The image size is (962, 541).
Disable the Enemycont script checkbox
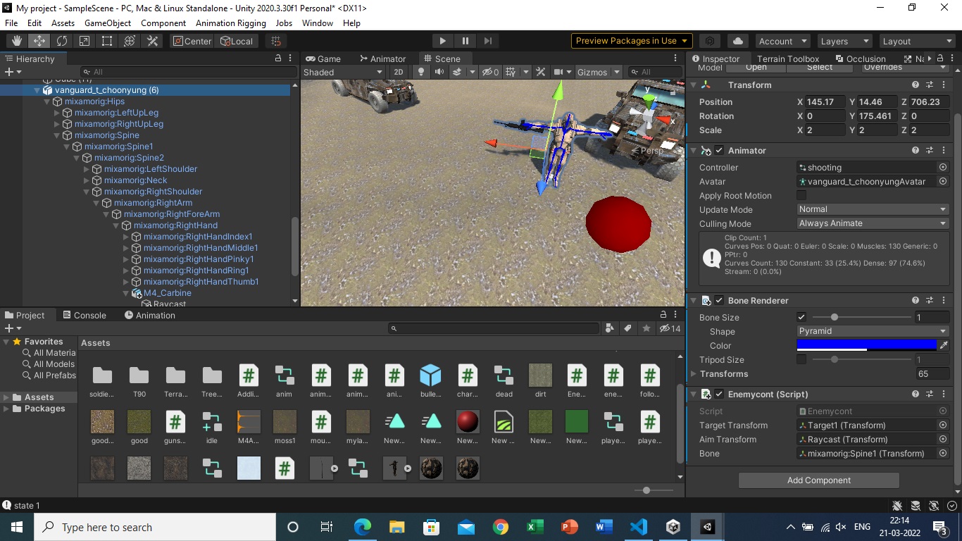click(719, 394)
